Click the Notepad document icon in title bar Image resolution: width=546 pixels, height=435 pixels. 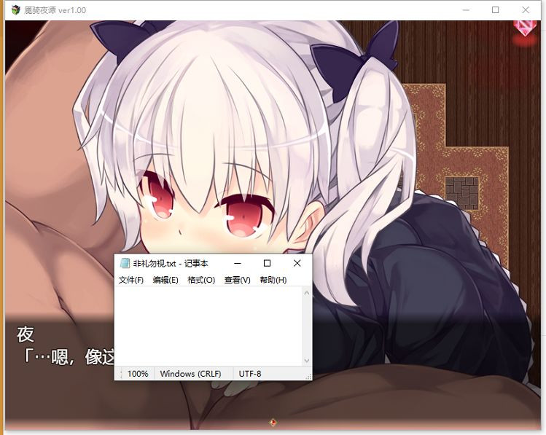[125, 264]
